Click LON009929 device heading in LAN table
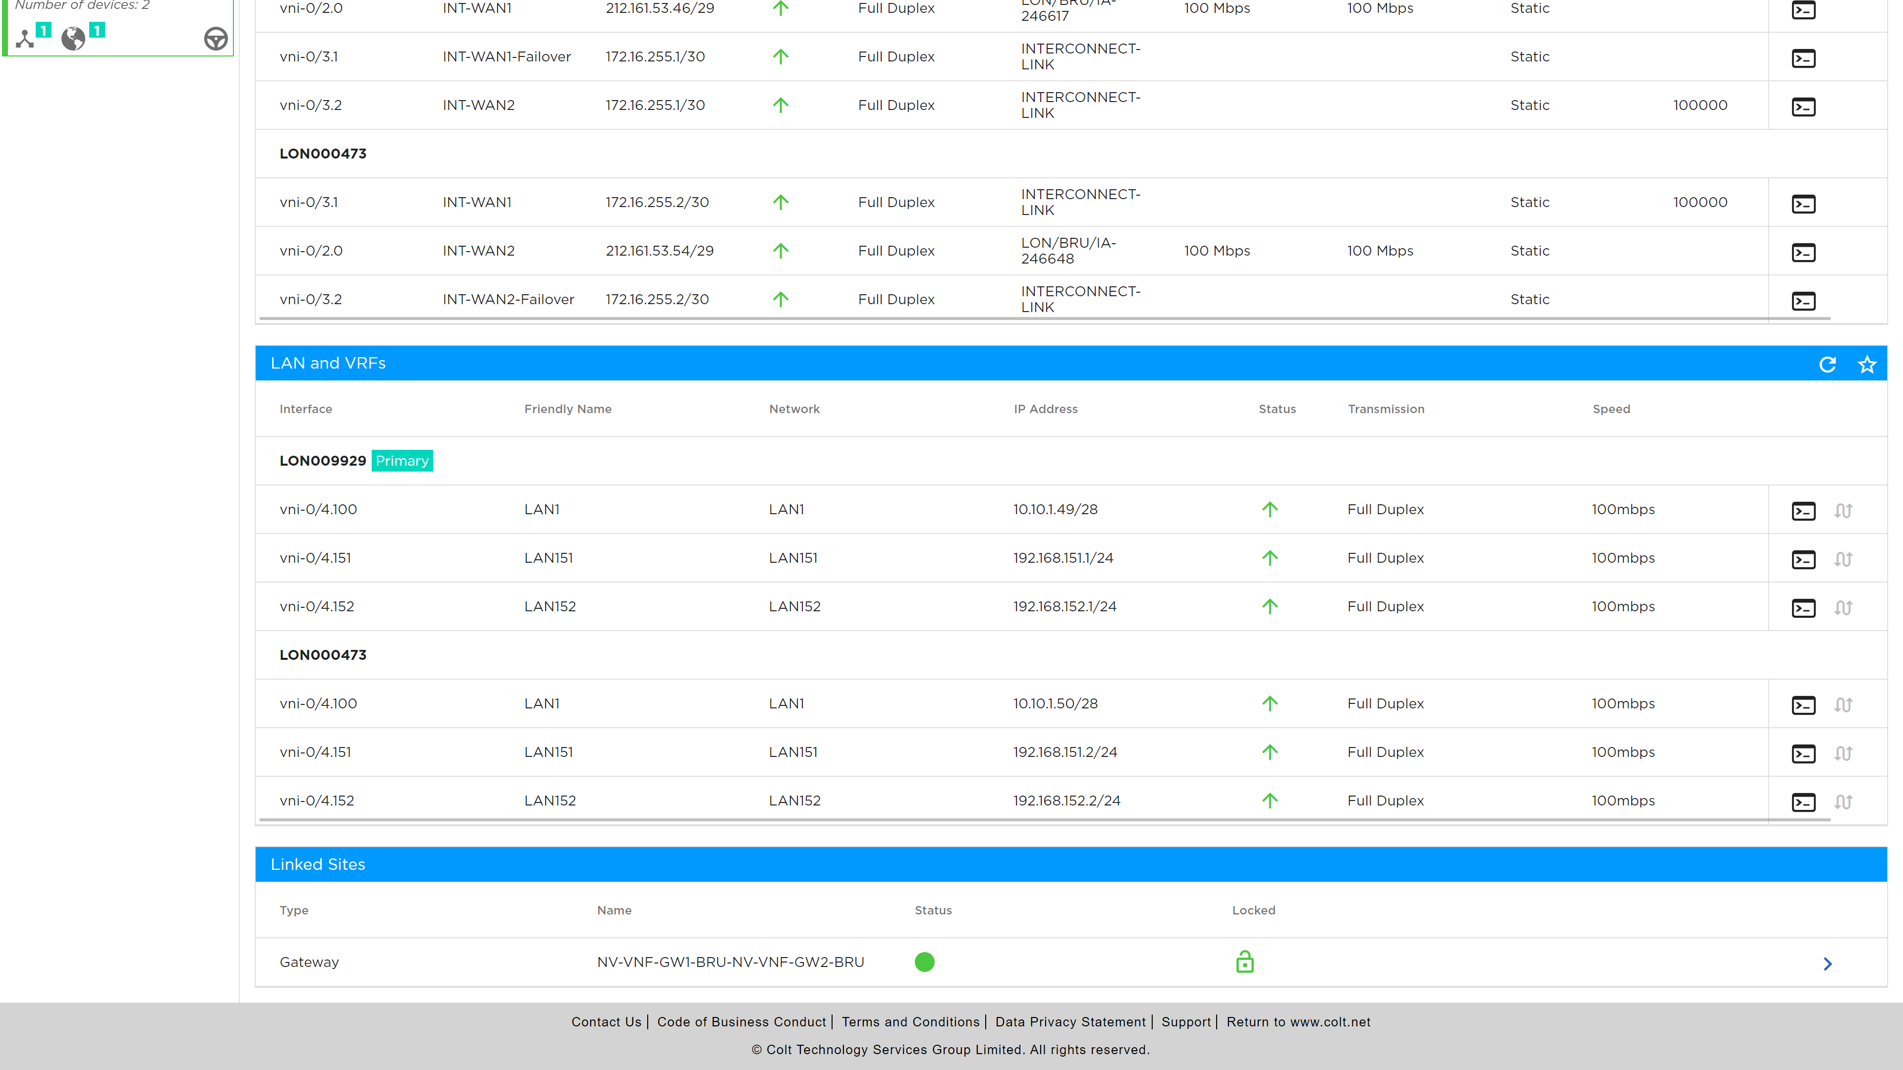1903x1070 pixels. click(323, 461)
